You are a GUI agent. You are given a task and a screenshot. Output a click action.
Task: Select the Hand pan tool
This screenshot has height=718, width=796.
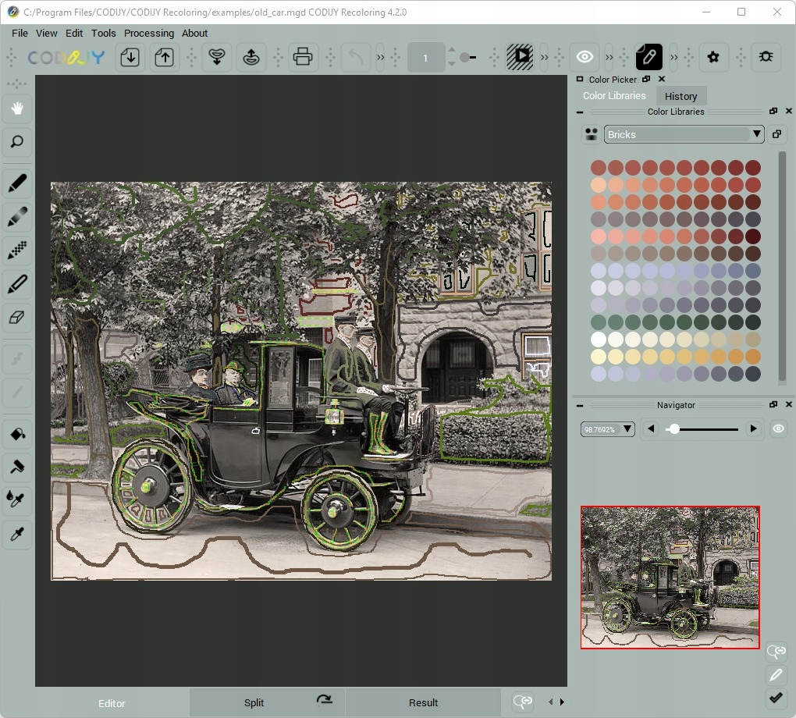pos(16,108)
